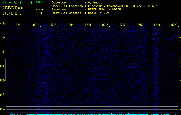
Task: Select the 0216 time marker
Action: pos(105,25)
